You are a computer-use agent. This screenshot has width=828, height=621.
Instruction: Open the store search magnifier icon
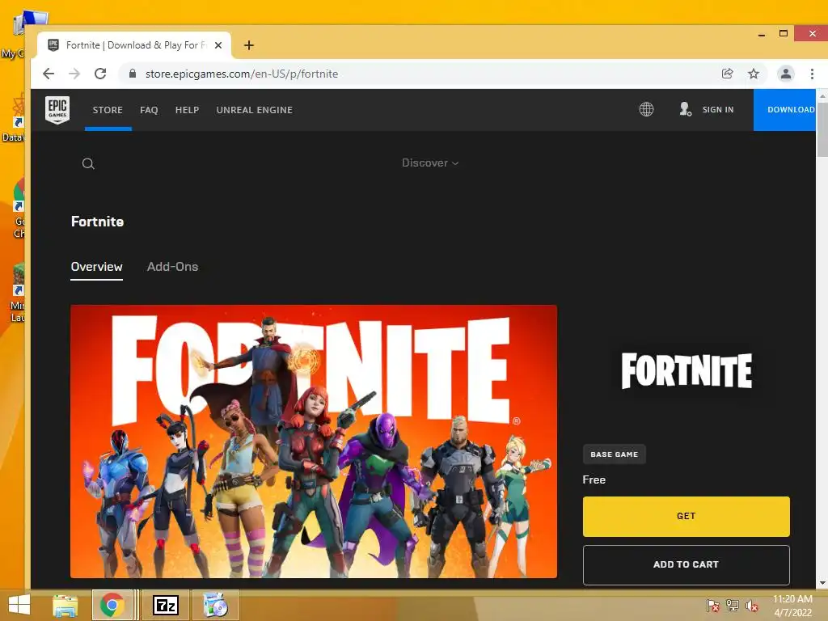(x=88, y=163)
